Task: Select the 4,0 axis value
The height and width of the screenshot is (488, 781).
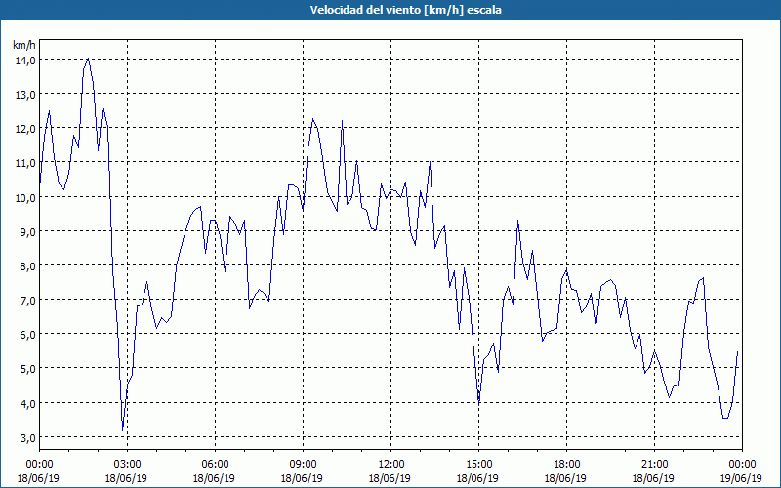Action: tap(27, 403)
